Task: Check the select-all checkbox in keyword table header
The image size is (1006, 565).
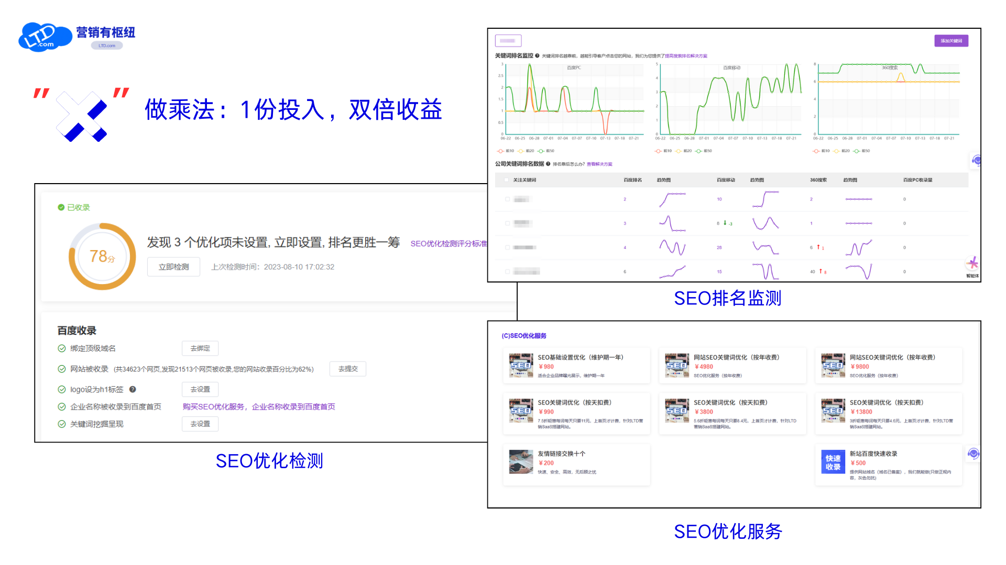Action: [507, 179]
